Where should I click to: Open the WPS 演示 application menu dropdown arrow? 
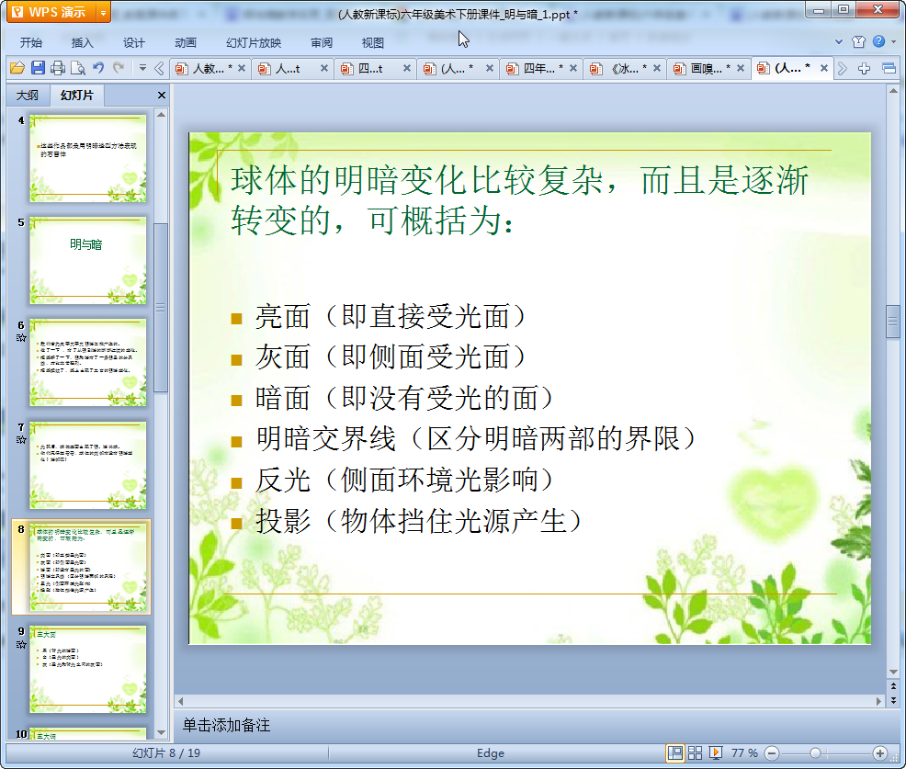(x=103, y=12)
